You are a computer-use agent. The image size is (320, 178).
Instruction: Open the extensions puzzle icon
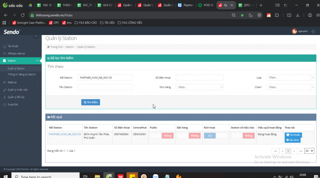tap(277, 15)
